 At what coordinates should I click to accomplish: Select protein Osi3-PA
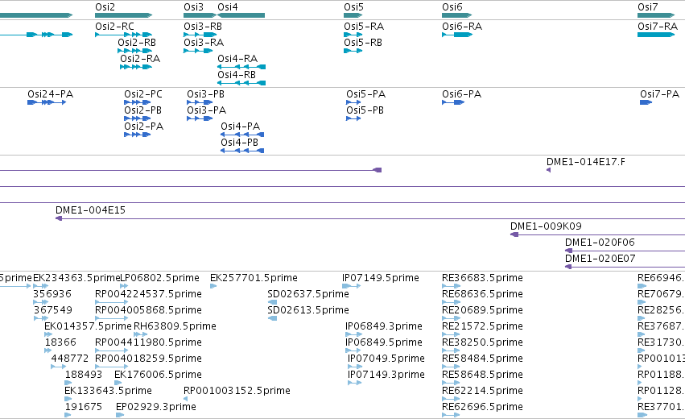click(207, 110)
